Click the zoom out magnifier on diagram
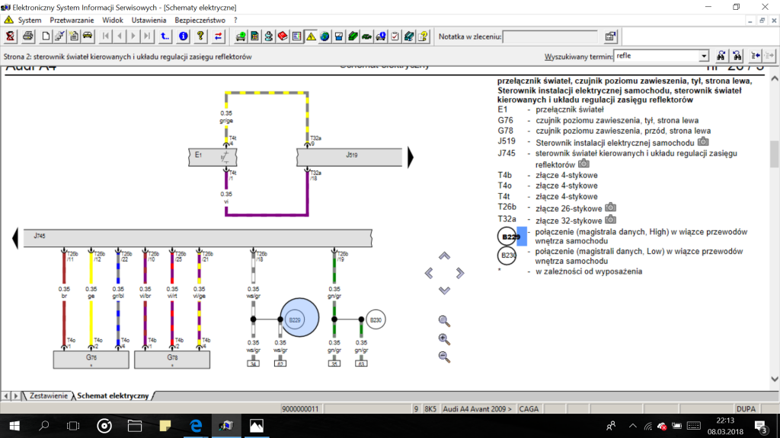 pyautogui.click(x=444, y=357)
